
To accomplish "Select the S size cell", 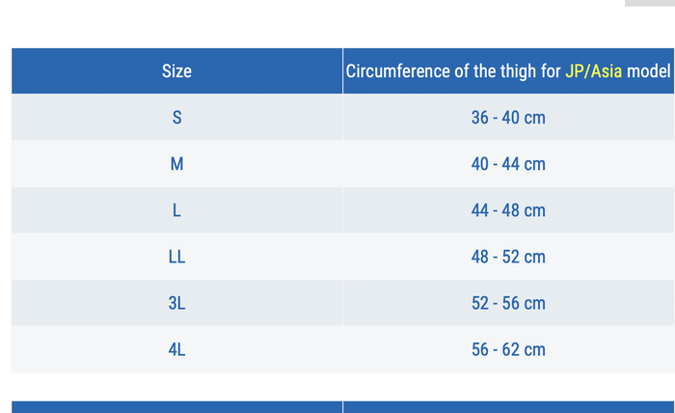I will click(176, 117).
